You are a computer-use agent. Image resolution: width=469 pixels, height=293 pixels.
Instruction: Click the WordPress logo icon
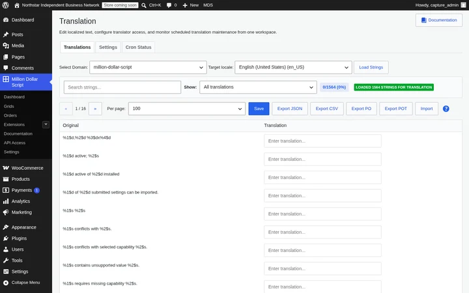tap(5, 5)
